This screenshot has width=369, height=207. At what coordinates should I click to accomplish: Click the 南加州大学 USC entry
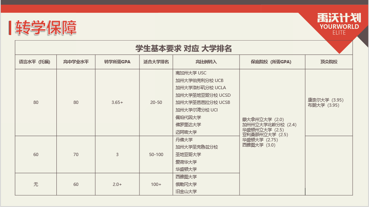pos(191,73)
